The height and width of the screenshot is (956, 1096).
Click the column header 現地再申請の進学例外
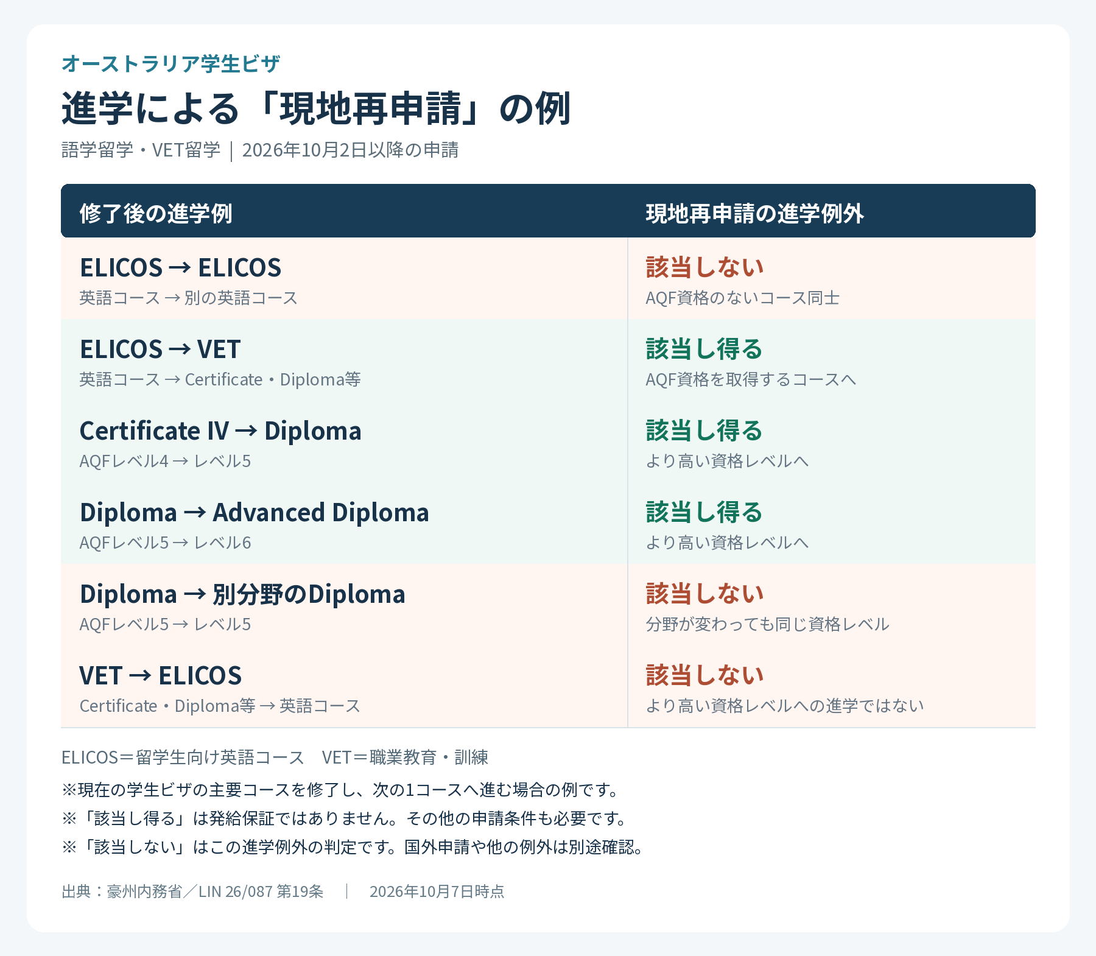(755, 214)
